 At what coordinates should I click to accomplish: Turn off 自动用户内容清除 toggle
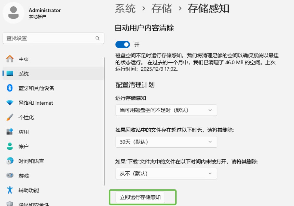pos(122,45)
